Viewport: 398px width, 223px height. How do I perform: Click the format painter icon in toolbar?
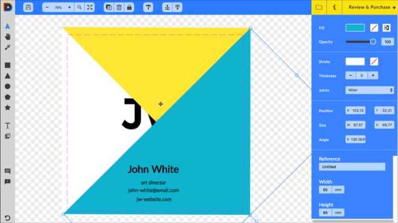pos(148,7)
